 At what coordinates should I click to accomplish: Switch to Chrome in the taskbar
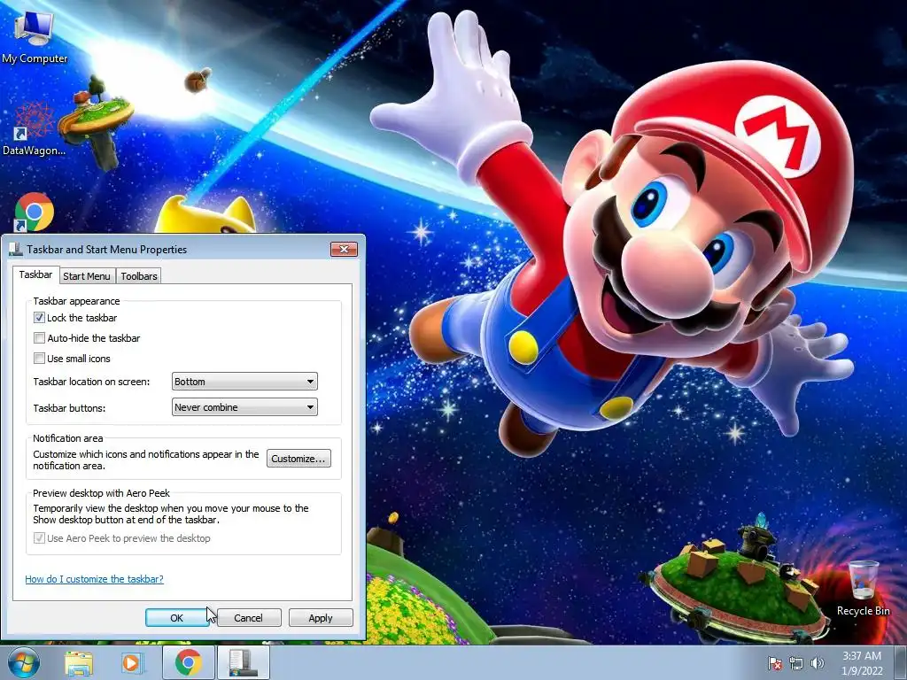click(x=188, y=662)
